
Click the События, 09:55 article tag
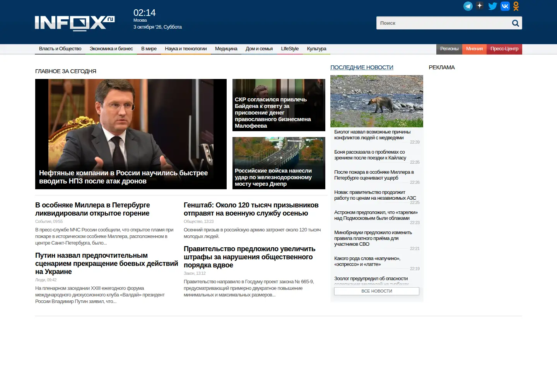pos(49,221)
